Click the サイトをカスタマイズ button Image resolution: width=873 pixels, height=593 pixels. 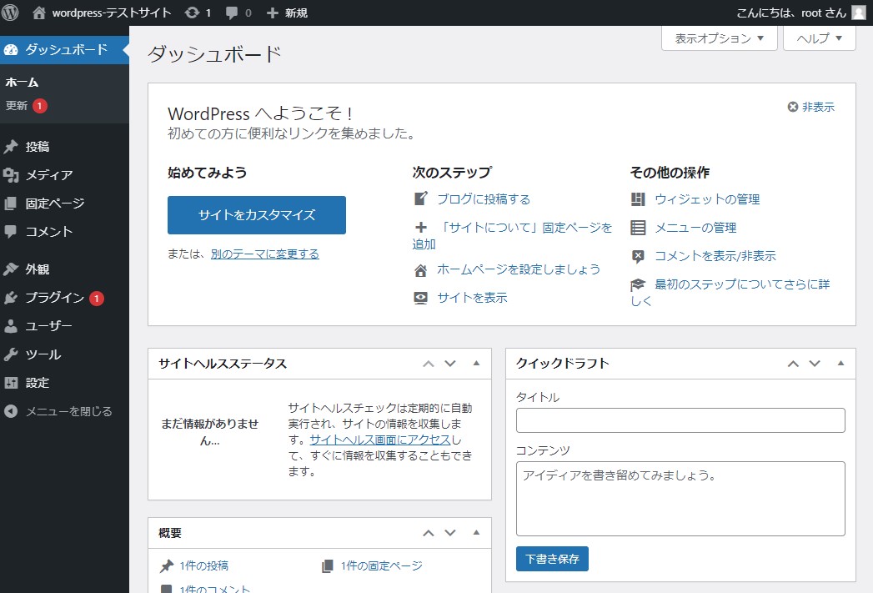pyautogui.click(x=257, y=215)
